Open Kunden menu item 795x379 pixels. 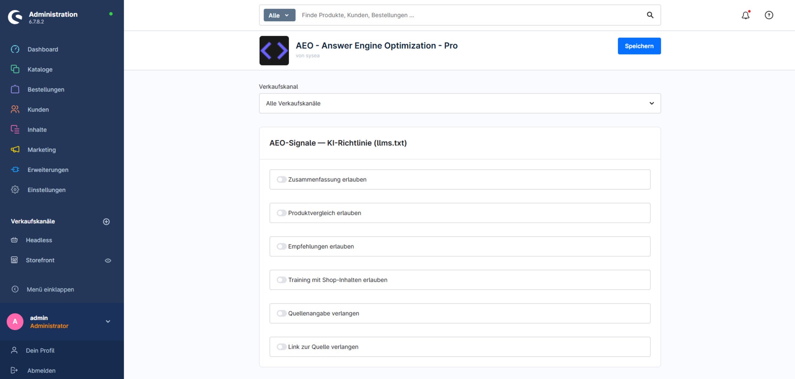click(x=38, y=109)
